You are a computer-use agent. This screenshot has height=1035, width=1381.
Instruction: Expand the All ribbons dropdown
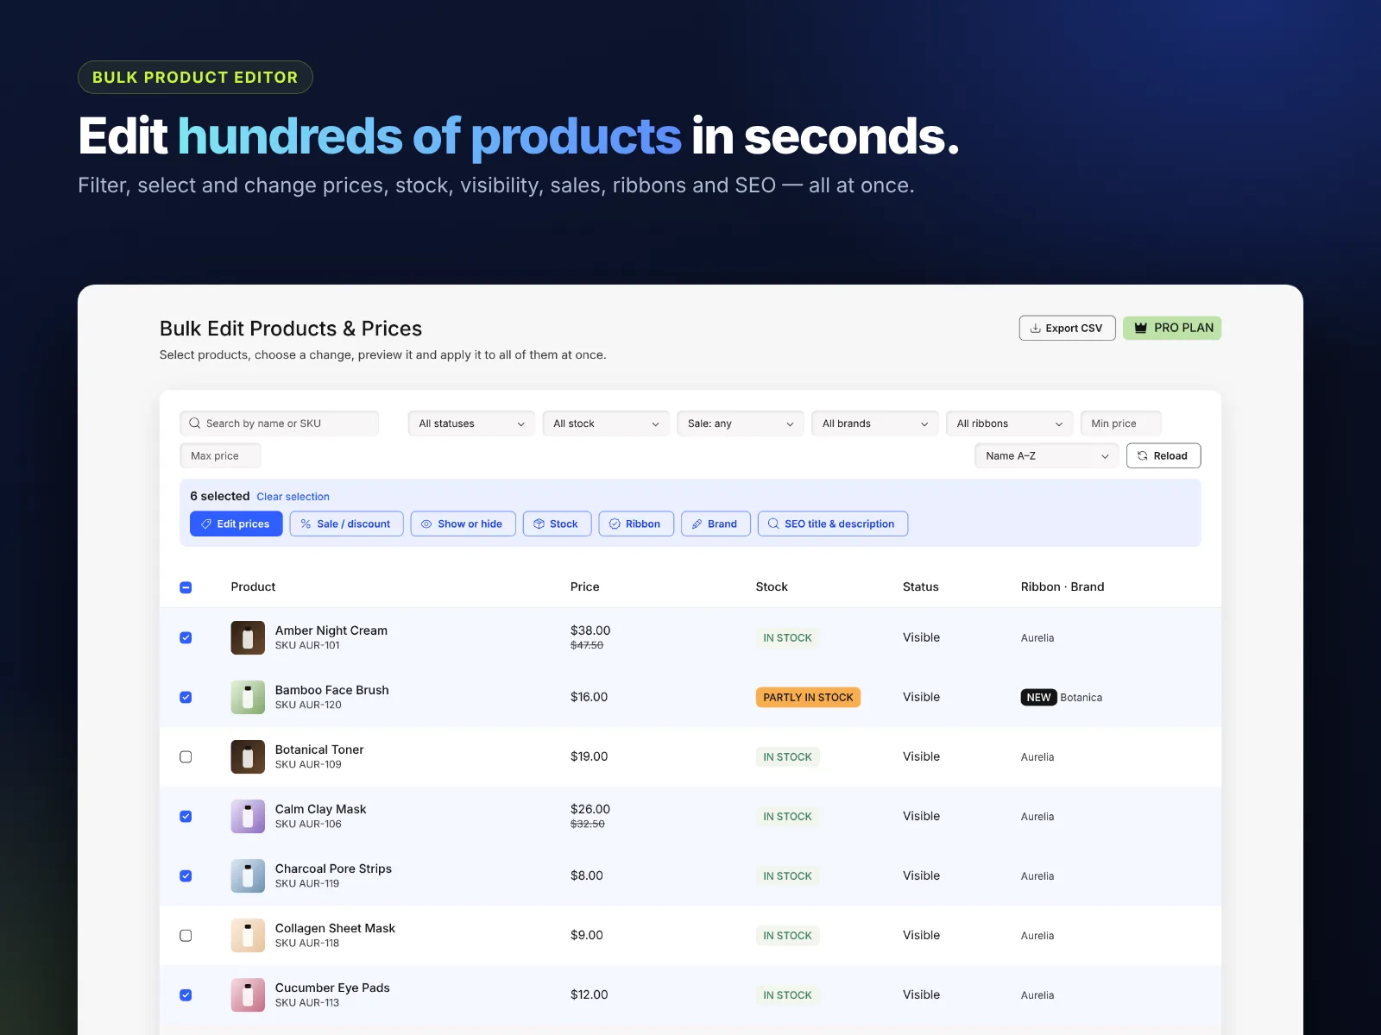[x=1009, y=423]
